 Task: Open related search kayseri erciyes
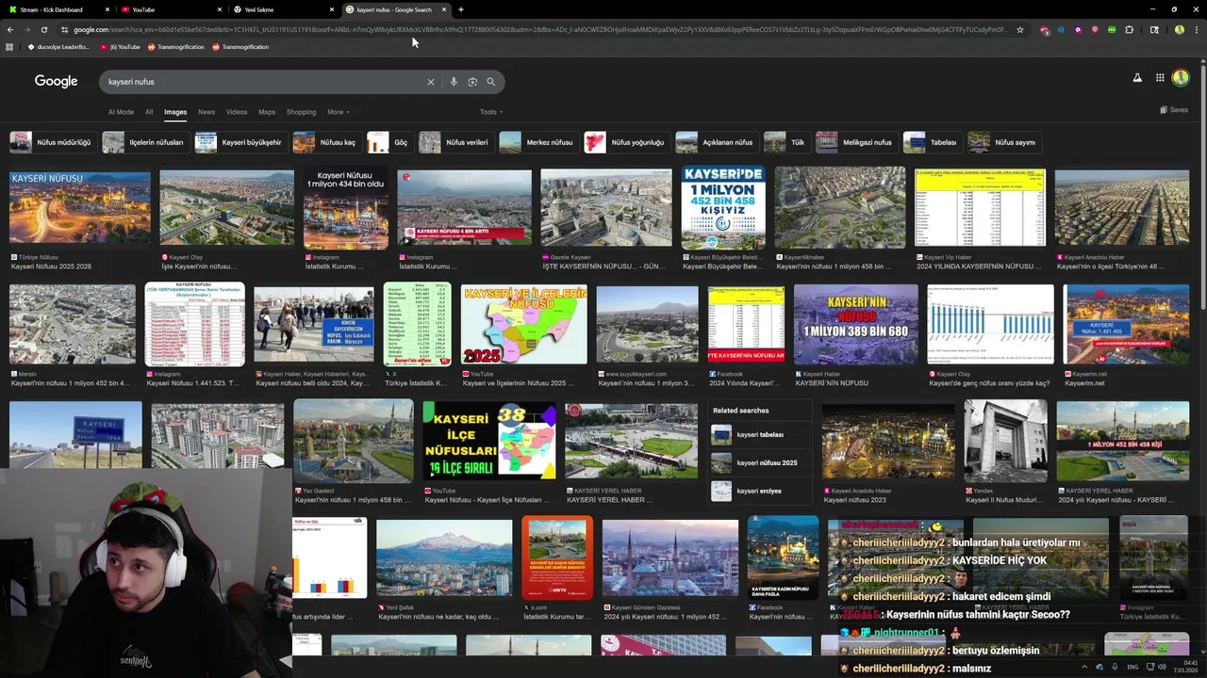pyautogui.click(x=759, y=492)
